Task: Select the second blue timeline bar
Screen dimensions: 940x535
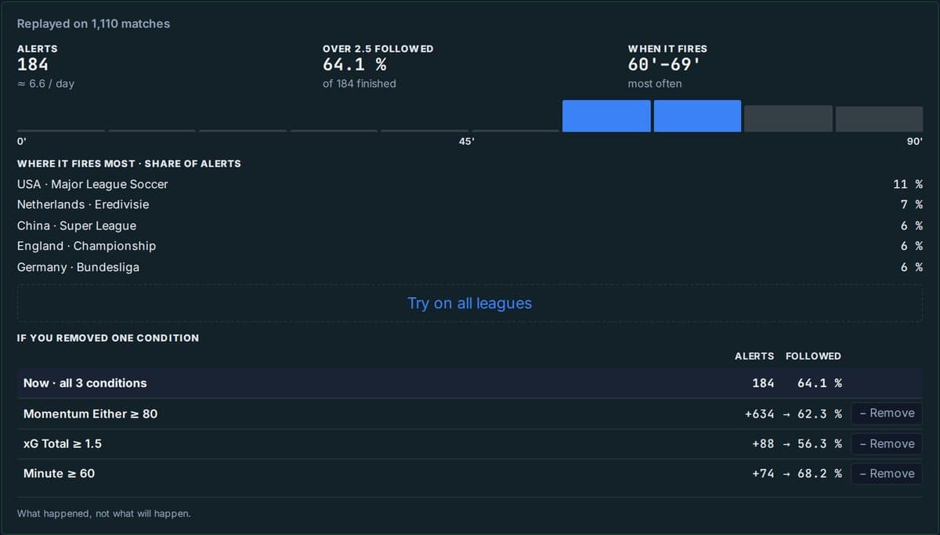Action: [697, 116]
